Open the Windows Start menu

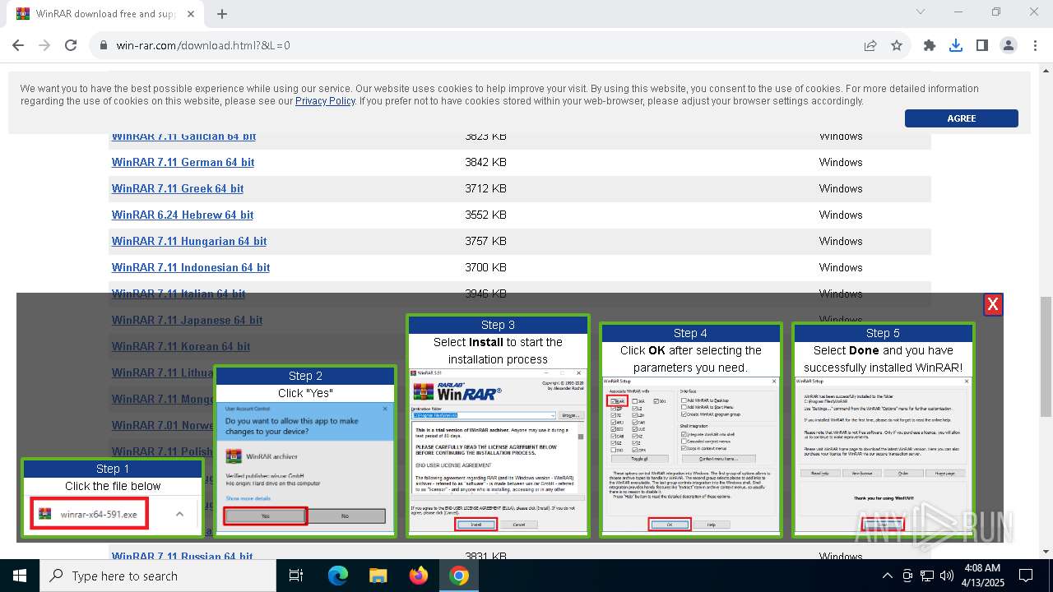[x=20, y=576]
